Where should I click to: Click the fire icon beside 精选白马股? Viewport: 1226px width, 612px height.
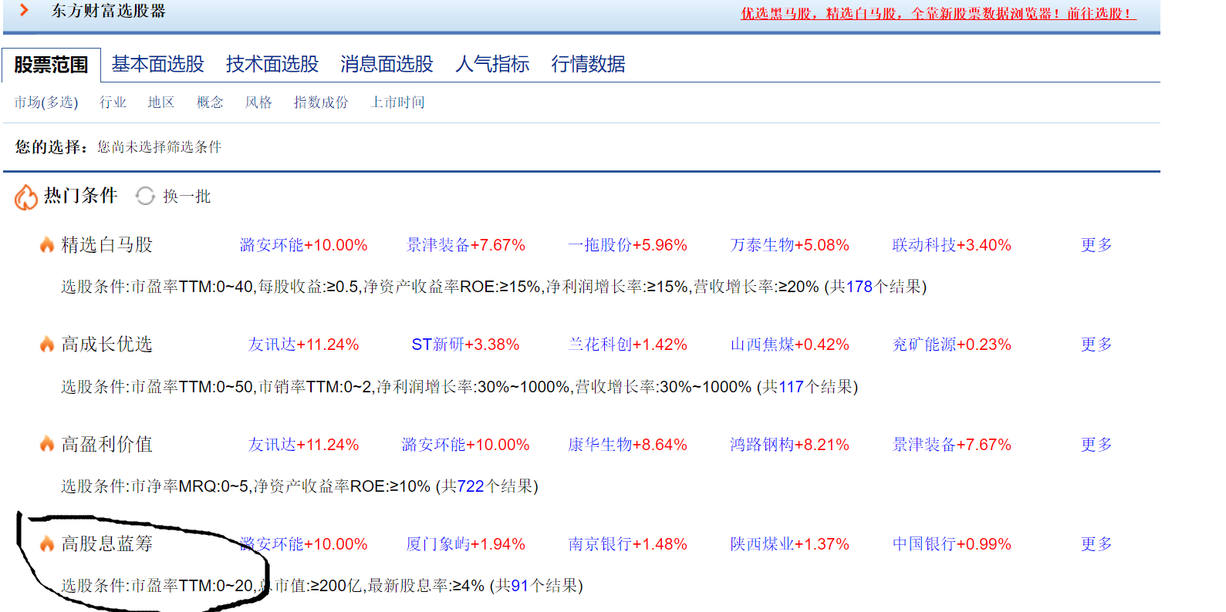click(x=47, y=245)
